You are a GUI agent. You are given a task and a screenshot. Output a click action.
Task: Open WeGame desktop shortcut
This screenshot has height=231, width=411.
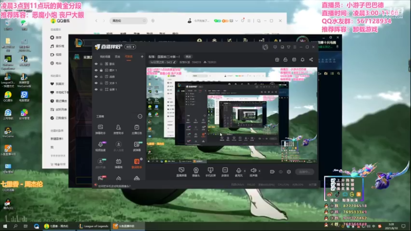[8, 132]
